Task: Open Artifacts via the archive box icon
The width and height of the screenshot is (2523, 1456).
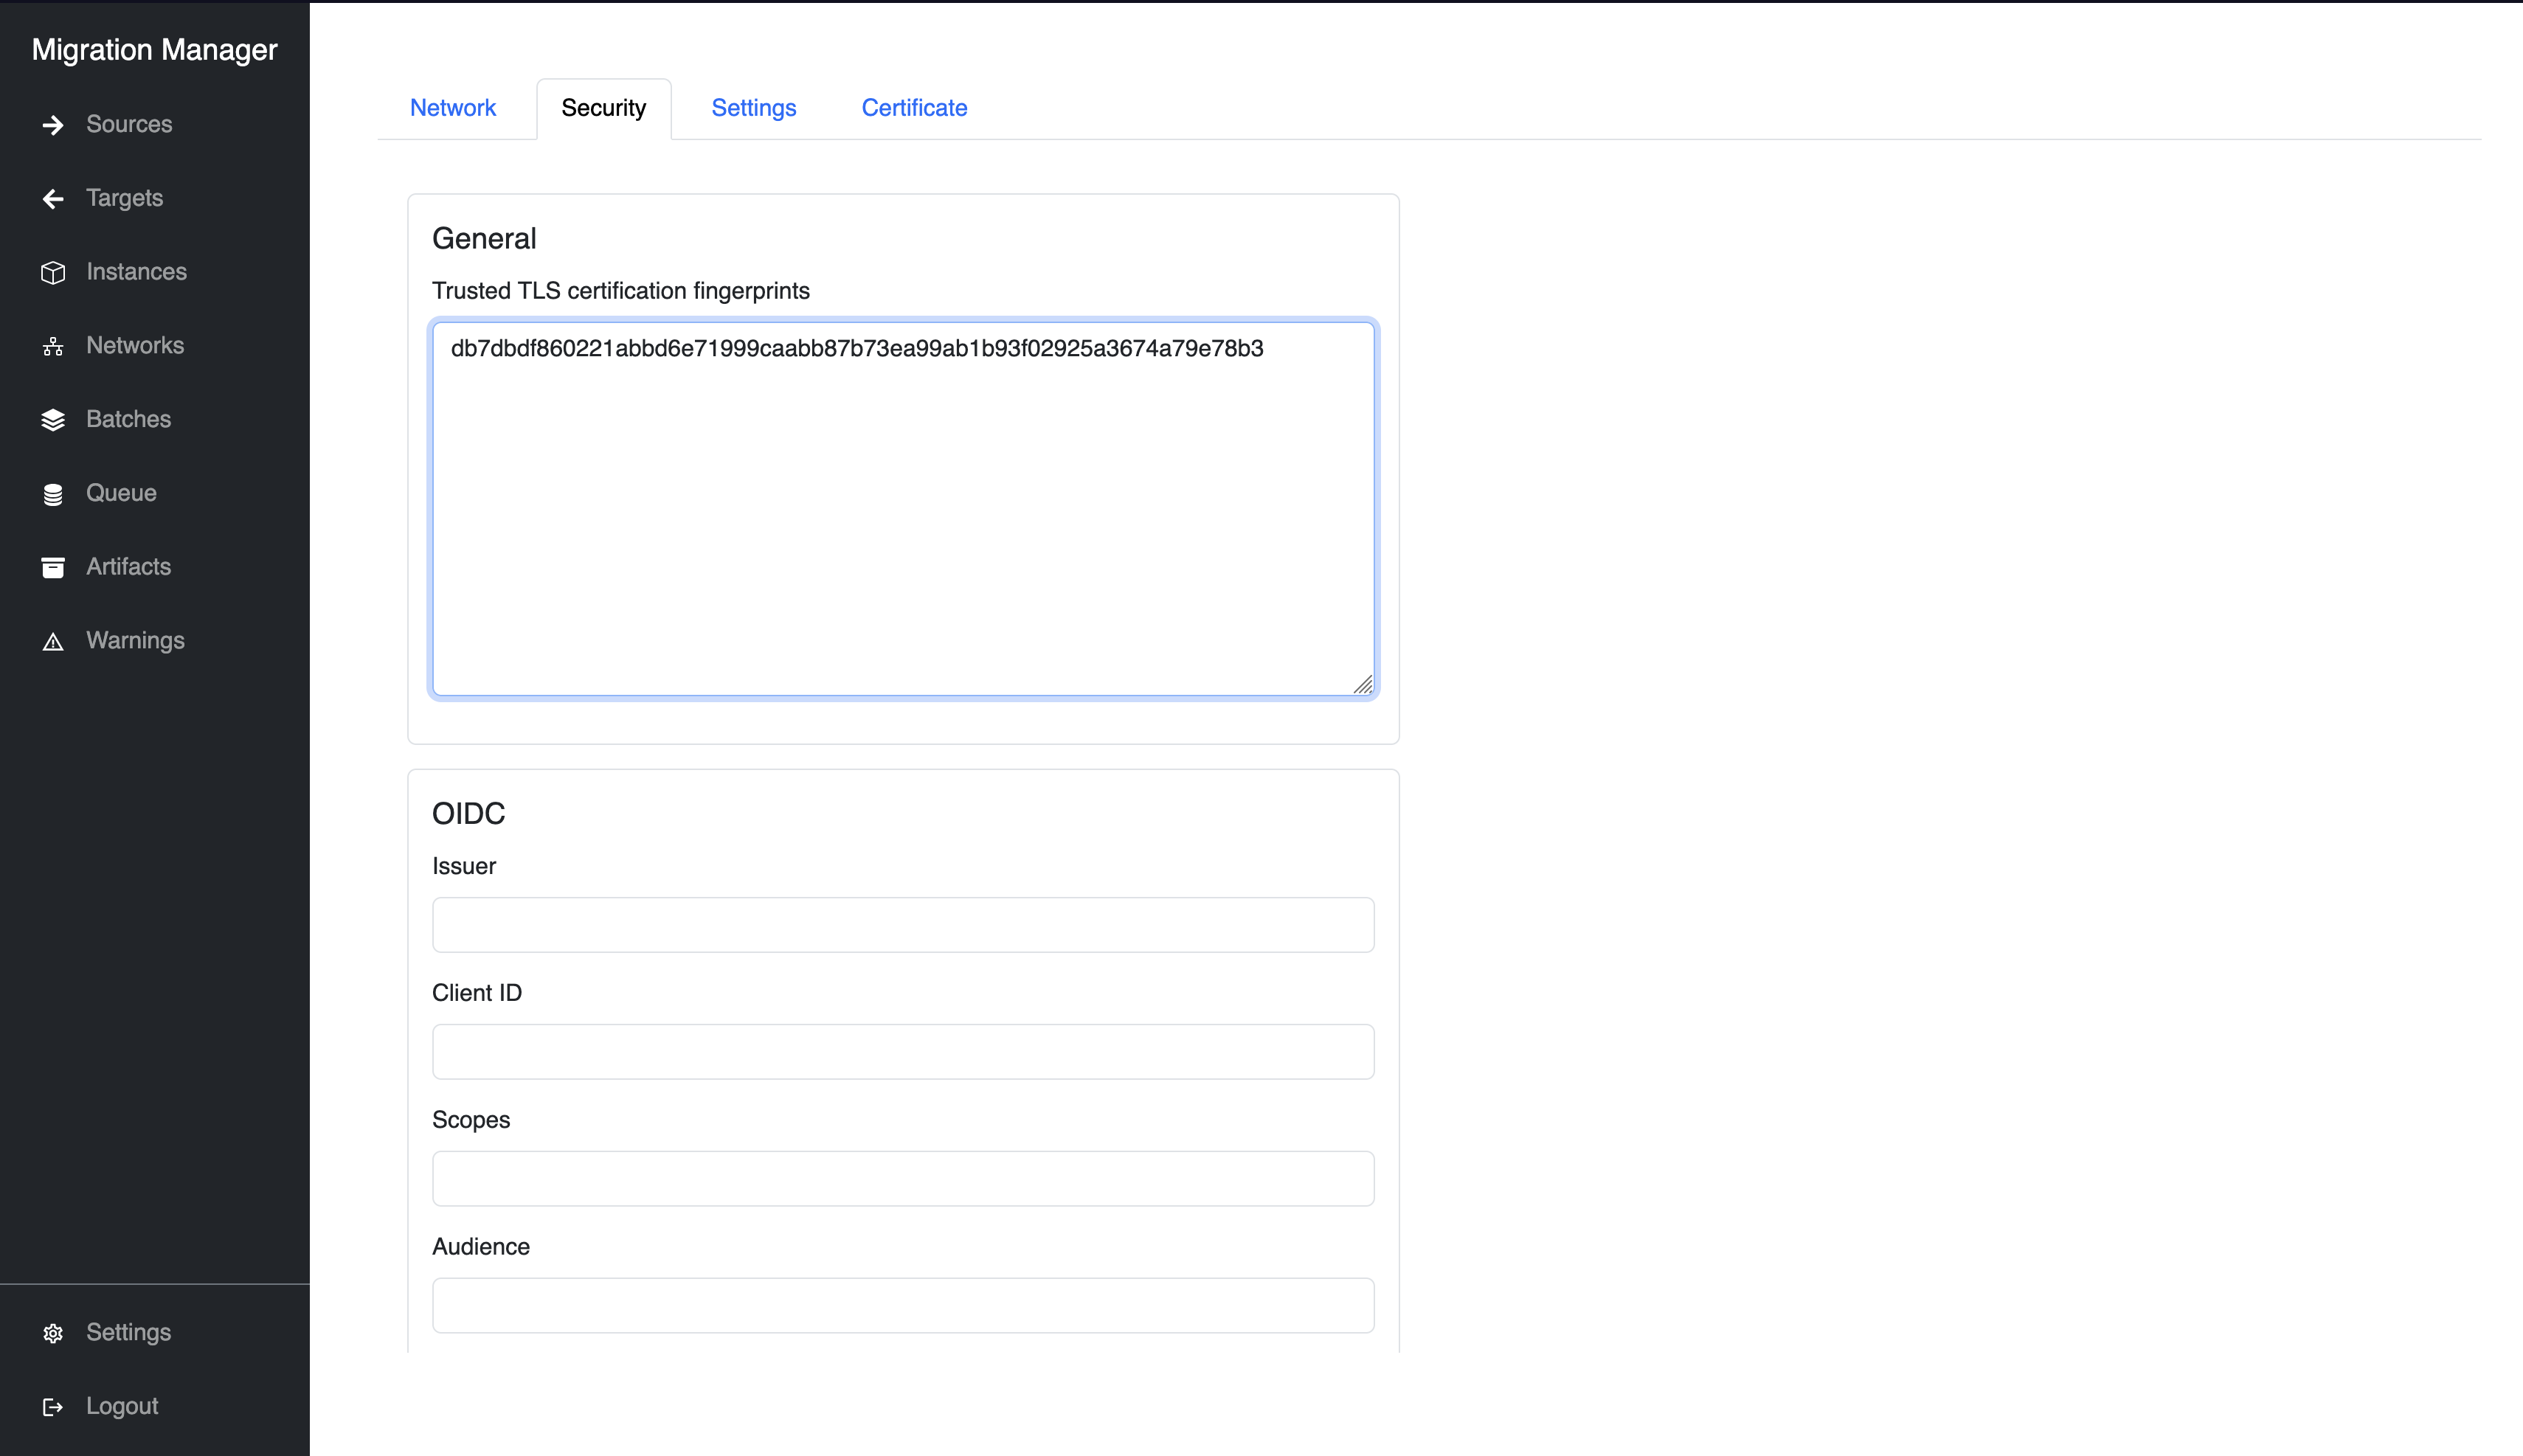Action: (x=53, y=566)
